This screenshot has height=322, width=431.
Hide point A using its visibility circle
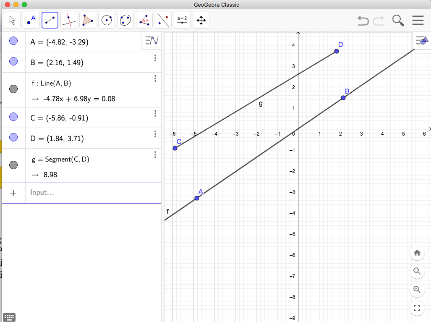13,41
